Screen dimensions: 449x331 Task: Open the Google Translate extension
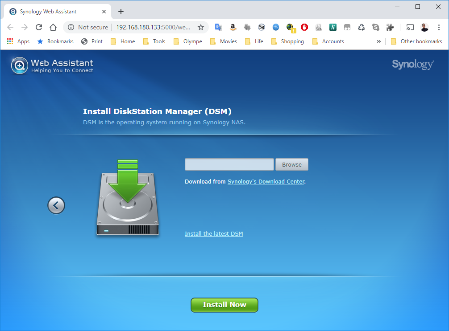pyautogui.click(x=219, y=27)
